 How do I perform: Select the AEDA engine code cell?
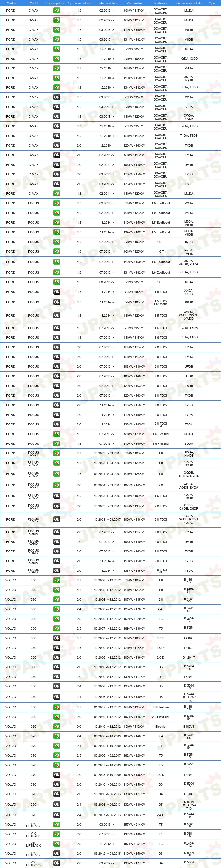(x=189, y=107)
